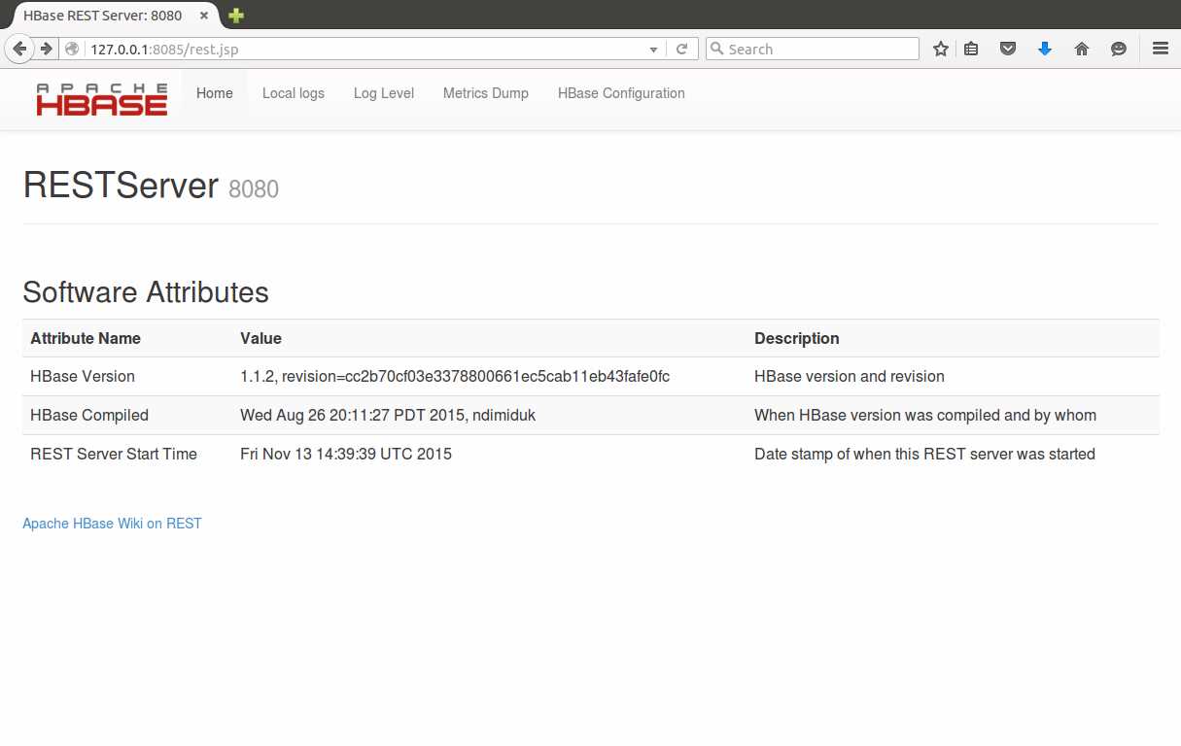Viewport: 1181px width, 746px height.
Task: Reload the page with refresh icon
Action: pyautogui.click(x=682, y=49)
